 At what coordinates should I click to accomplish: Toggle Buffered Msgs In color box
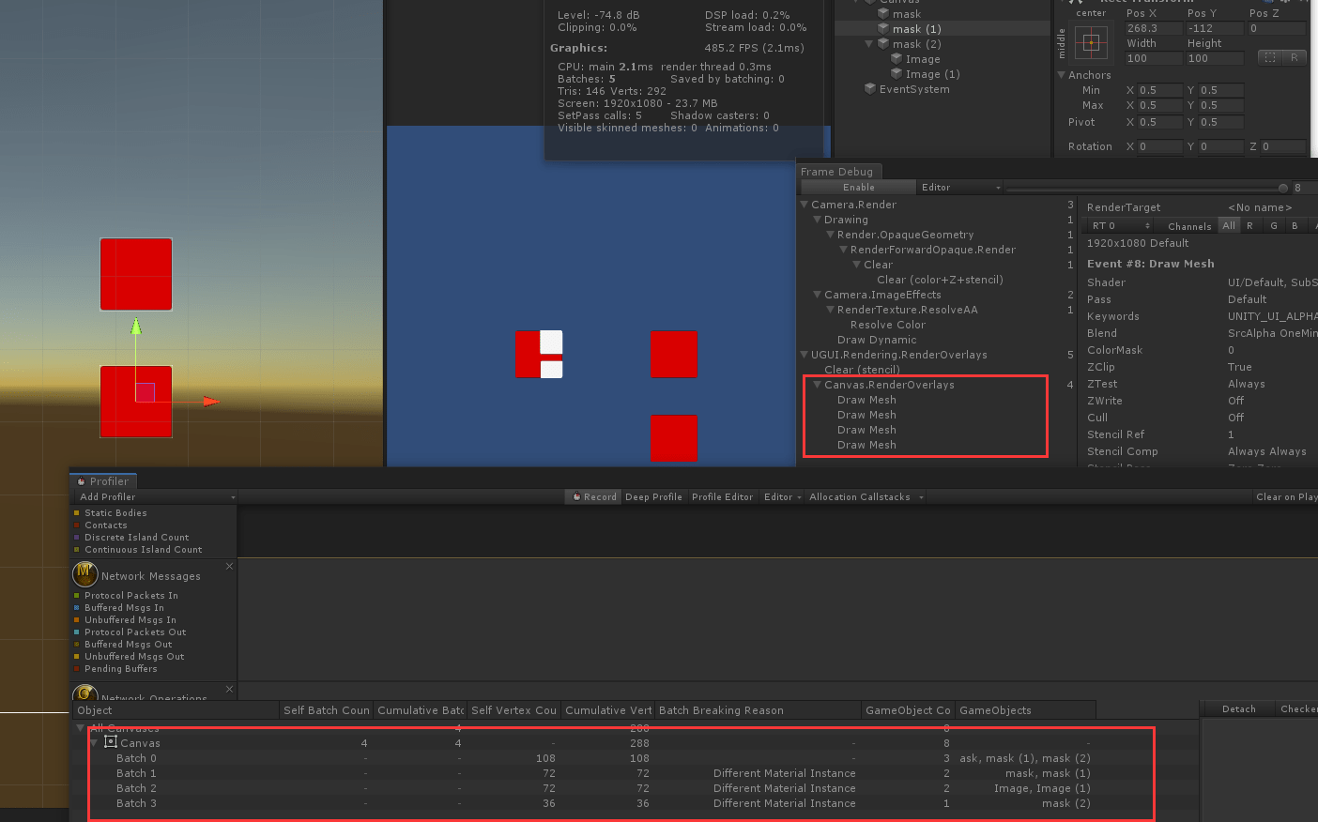pos(76,608)
